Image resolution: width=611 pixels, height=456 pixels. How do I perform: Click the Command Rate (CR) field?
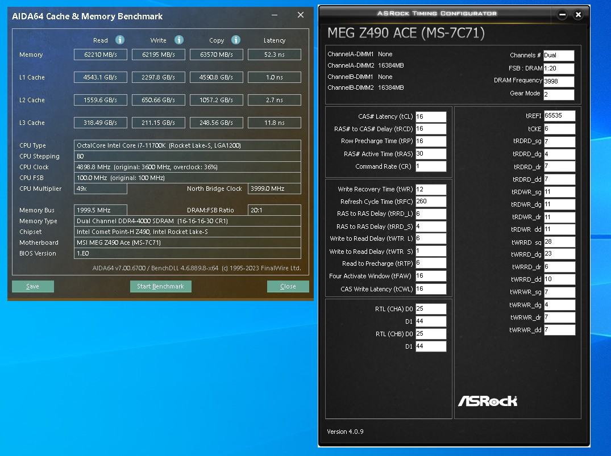[x=431, y=166]
